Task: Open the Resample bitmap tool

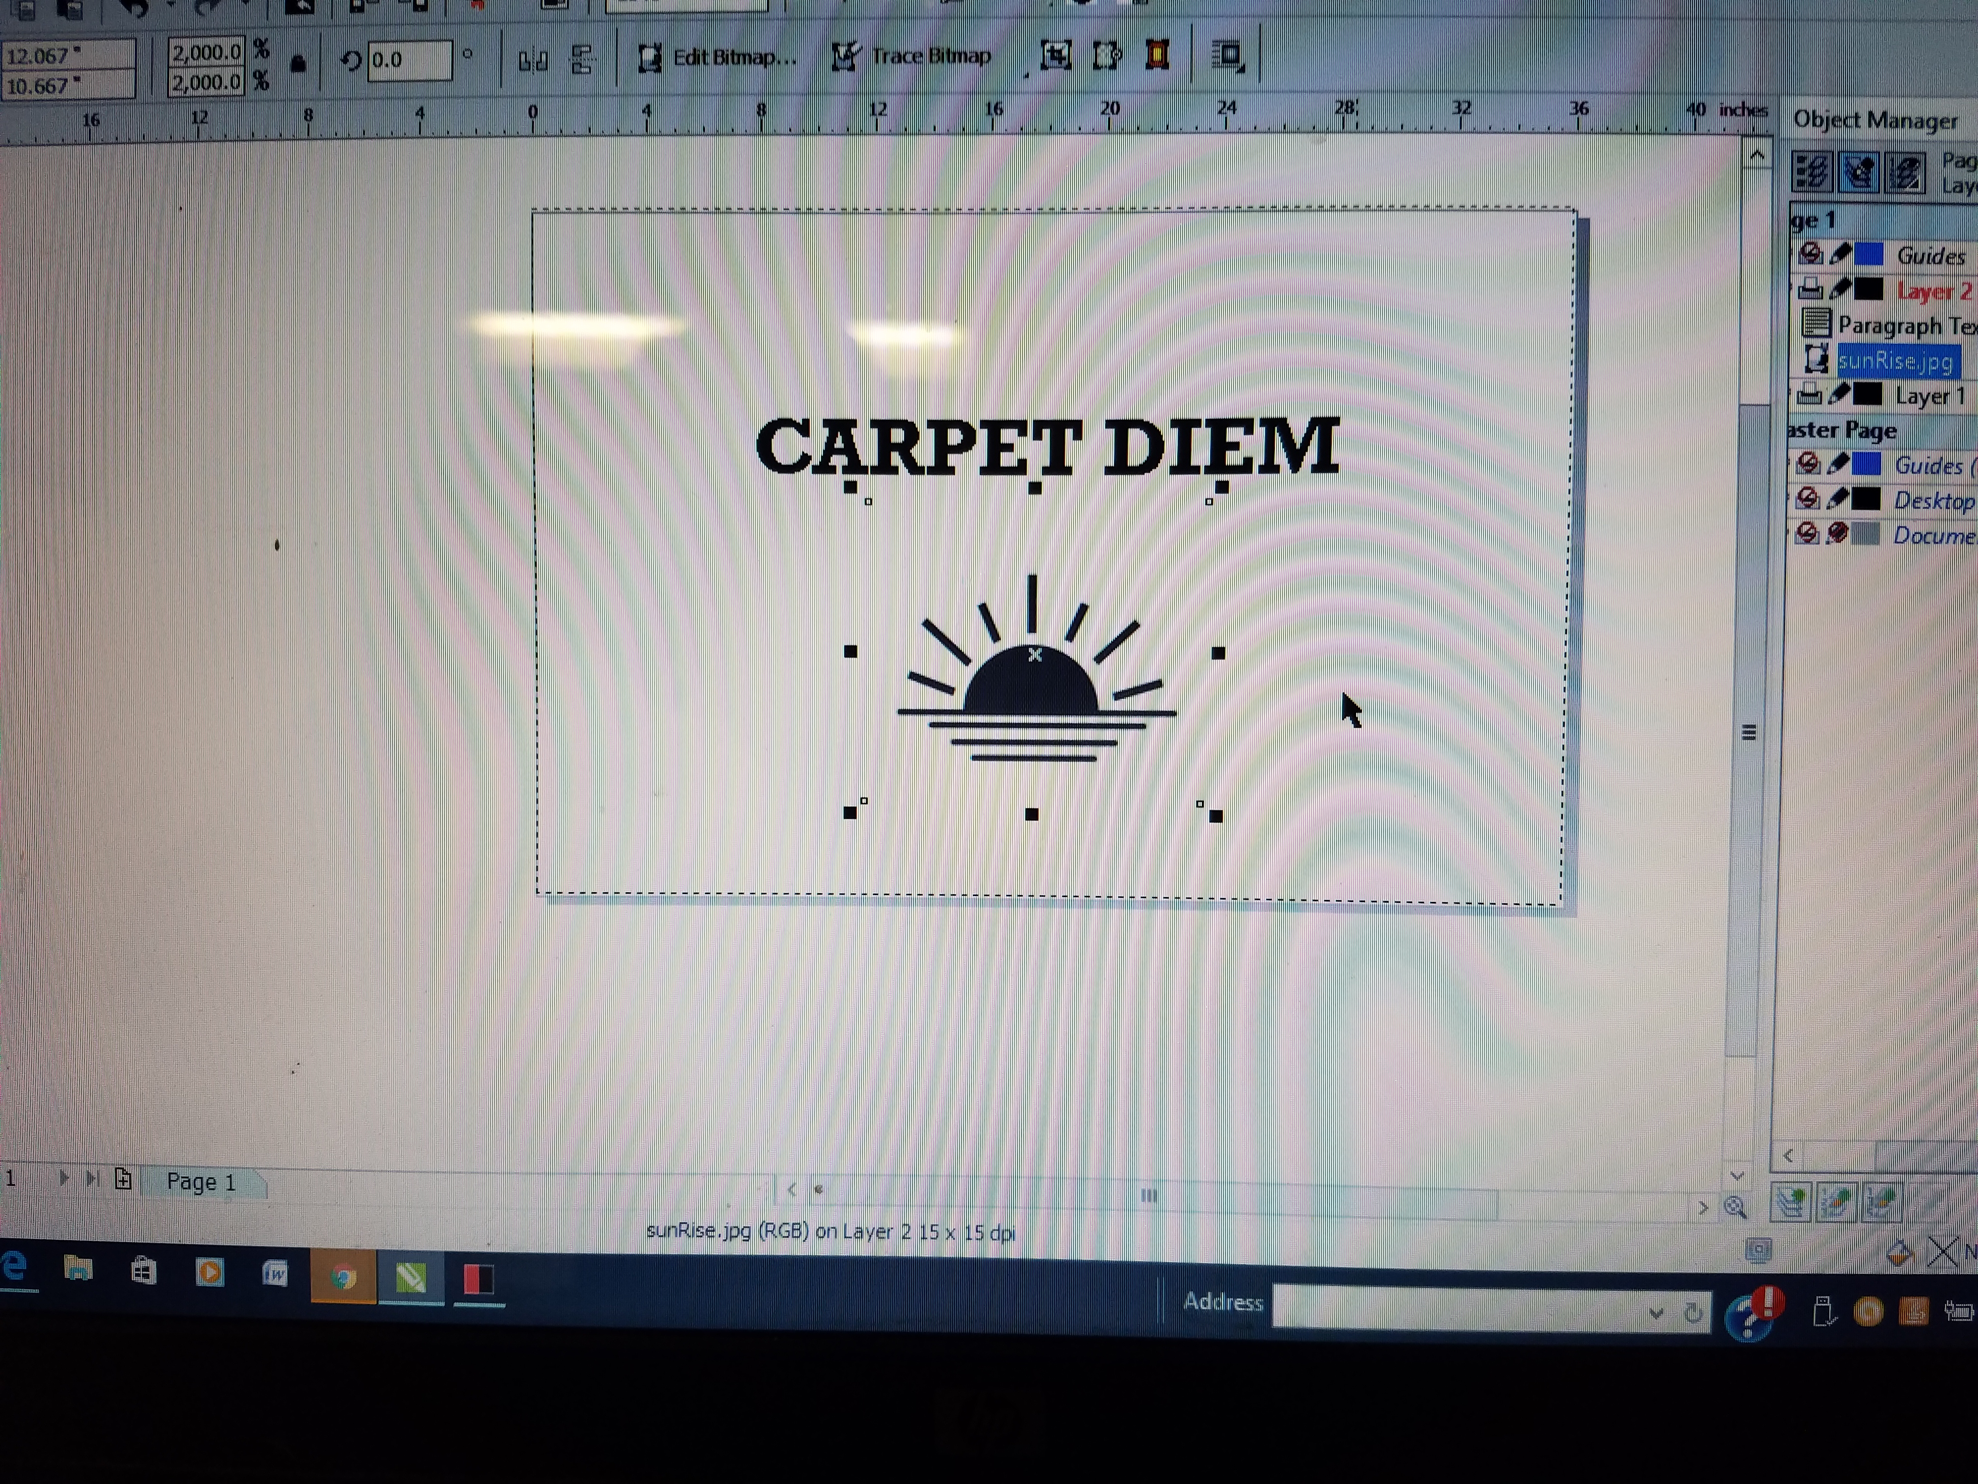Action: 1107,55
